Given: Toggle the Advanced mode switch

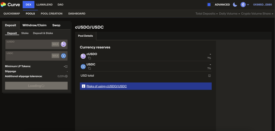Looking at the screenshot, I should 210,5.
